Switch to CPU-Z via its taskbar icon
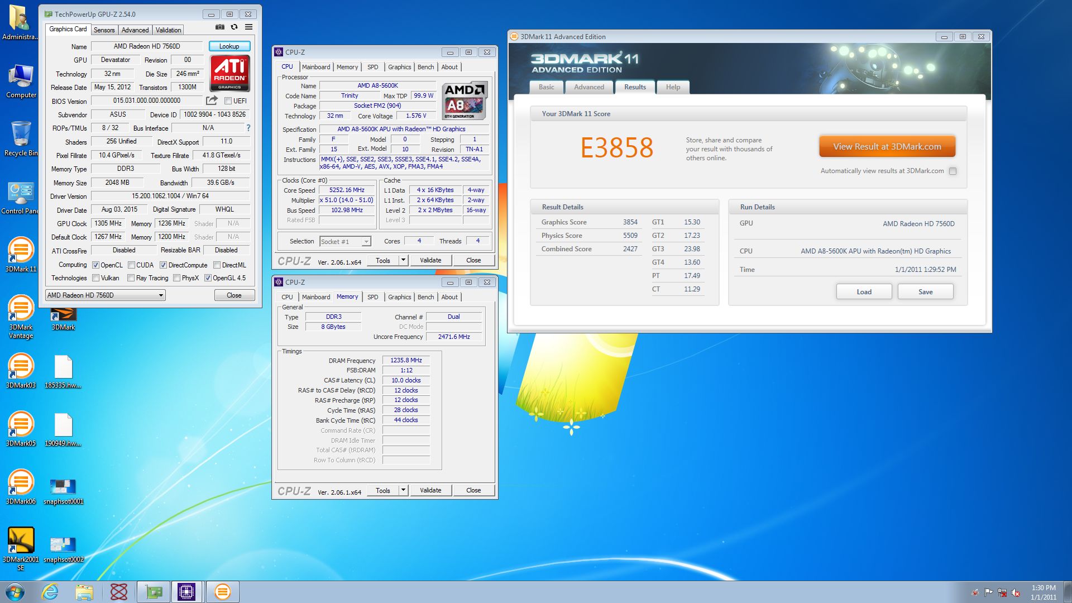Screen dimensions: 1072x603 click(x=186, y=592)
